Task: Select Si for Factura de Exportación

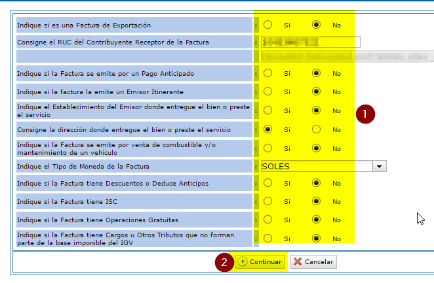Action: pyautogui.click(x=268, y=25)
